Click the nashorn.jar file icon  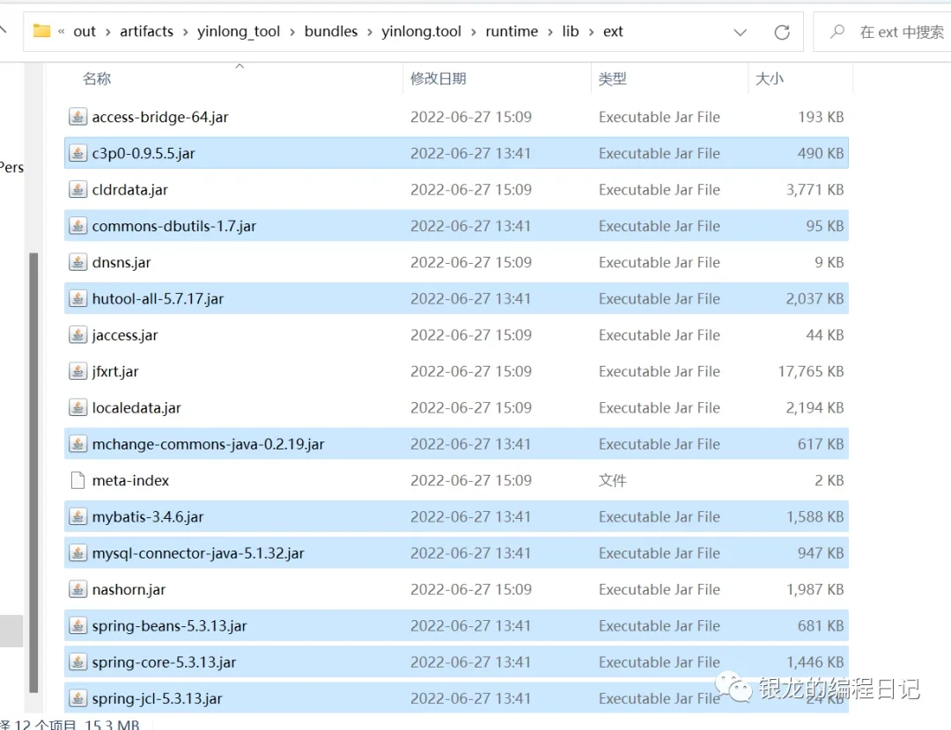pos(77,590)
